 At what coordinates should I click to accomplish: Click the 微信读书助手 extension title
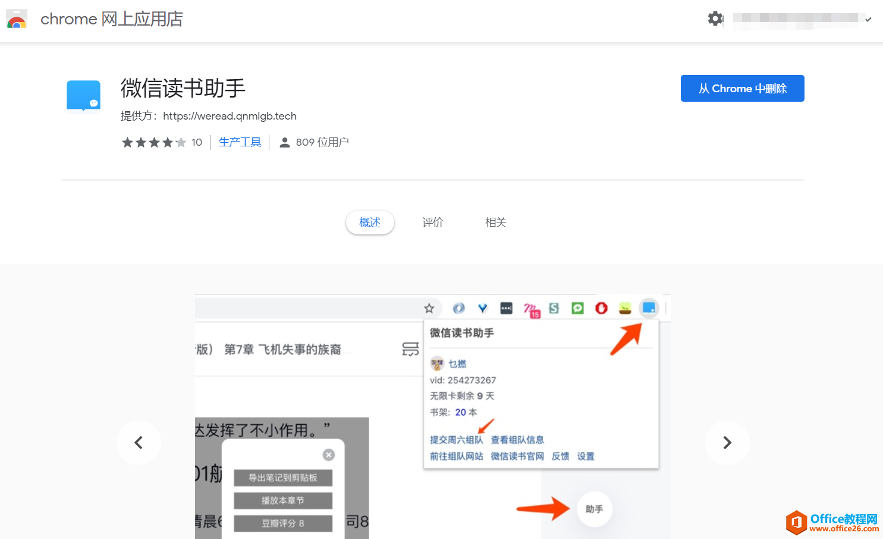(183, 89)
